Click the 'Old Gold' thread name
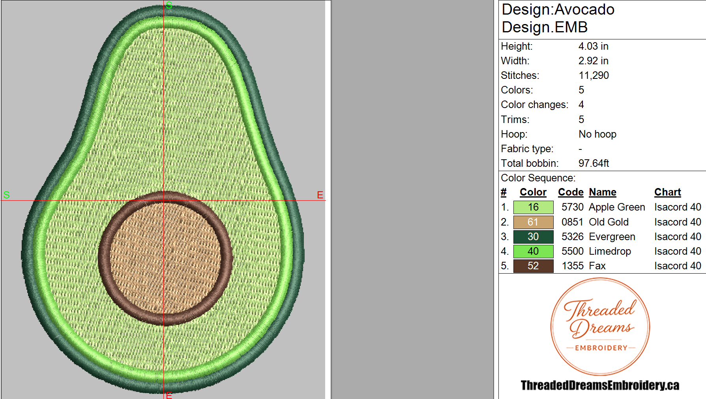This screenshot has width=706, height=399. pyautogui.click(x=609, y=222)
